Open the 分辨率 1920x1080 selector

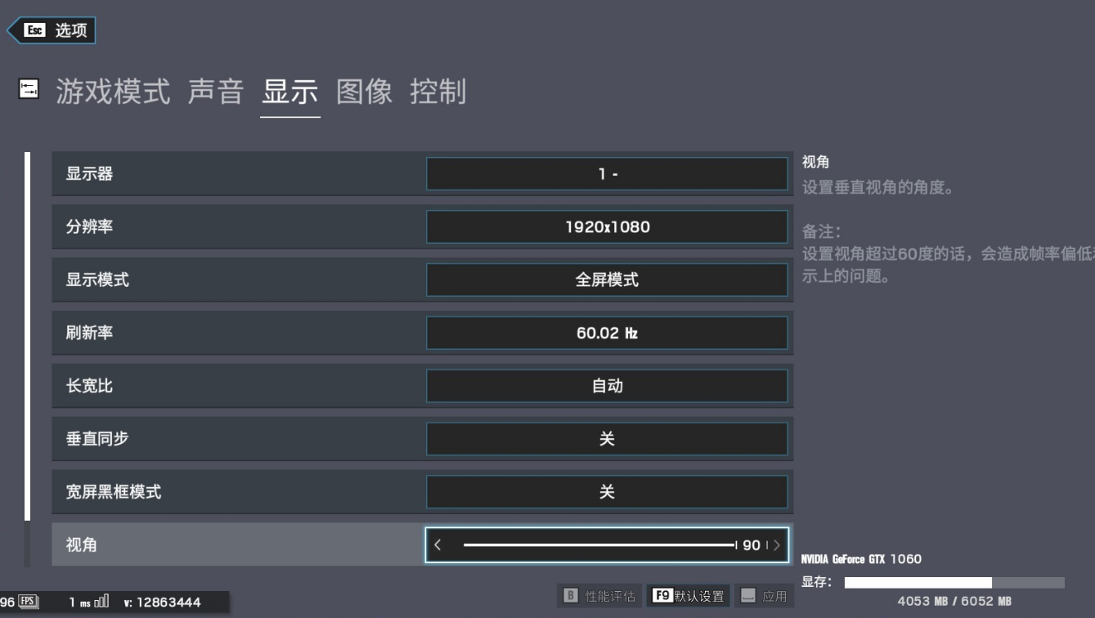607,227
